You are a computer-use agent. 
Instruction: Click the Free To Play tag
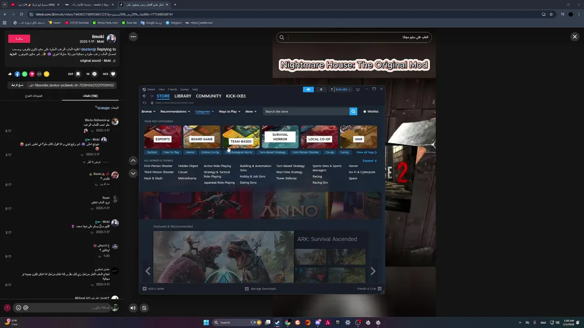pyautogui.click(x=172, y=152)
